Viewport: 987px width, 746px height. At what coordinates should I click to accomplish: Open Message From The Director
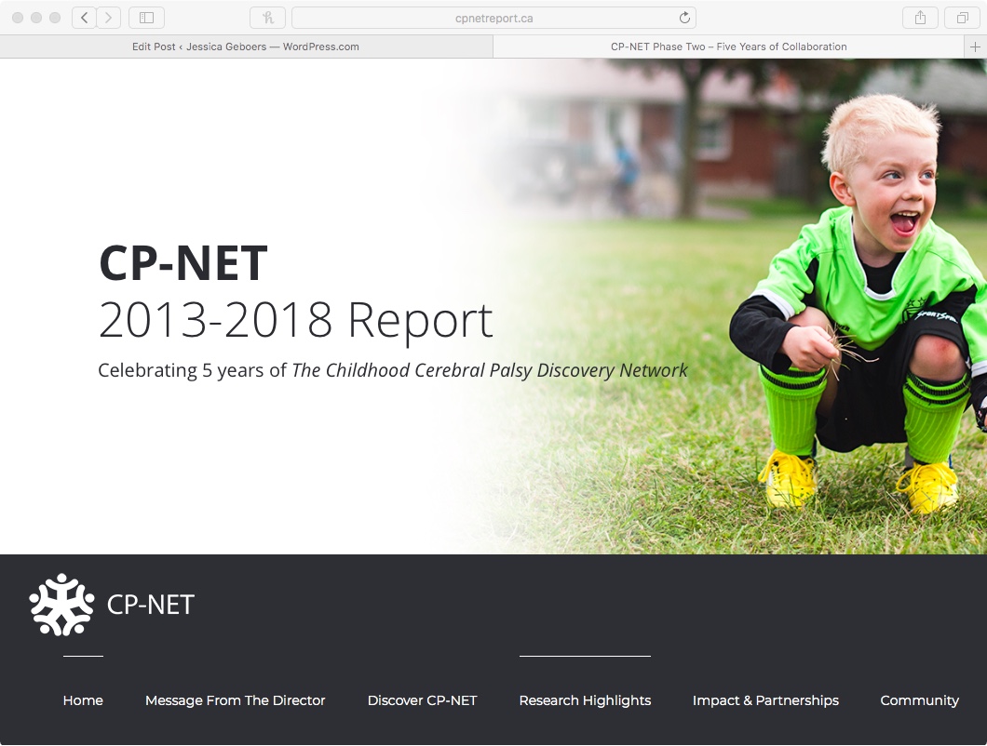pos(235,700)
